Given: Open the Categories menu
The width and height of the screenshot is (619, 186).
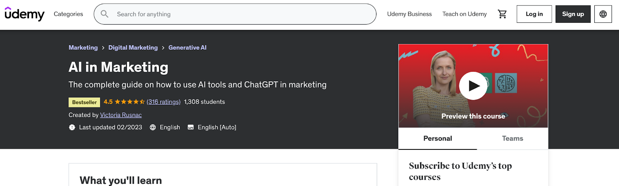Looking at the screenshot, I should click(x=68, y=14).
